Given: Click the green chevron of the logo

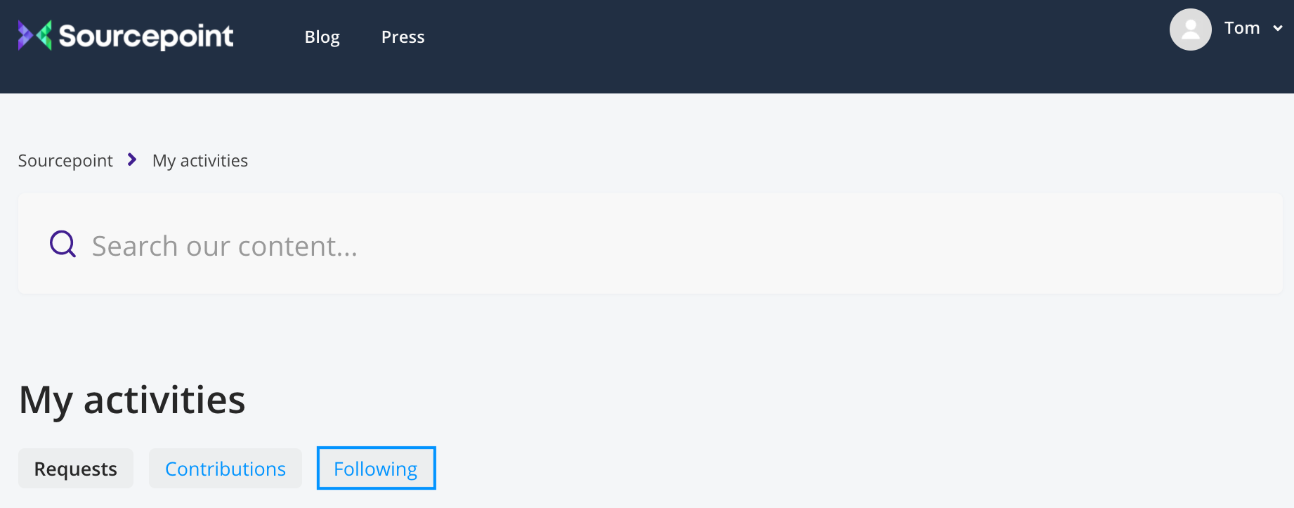Looking at the screenshot, I should click(45, 35).
